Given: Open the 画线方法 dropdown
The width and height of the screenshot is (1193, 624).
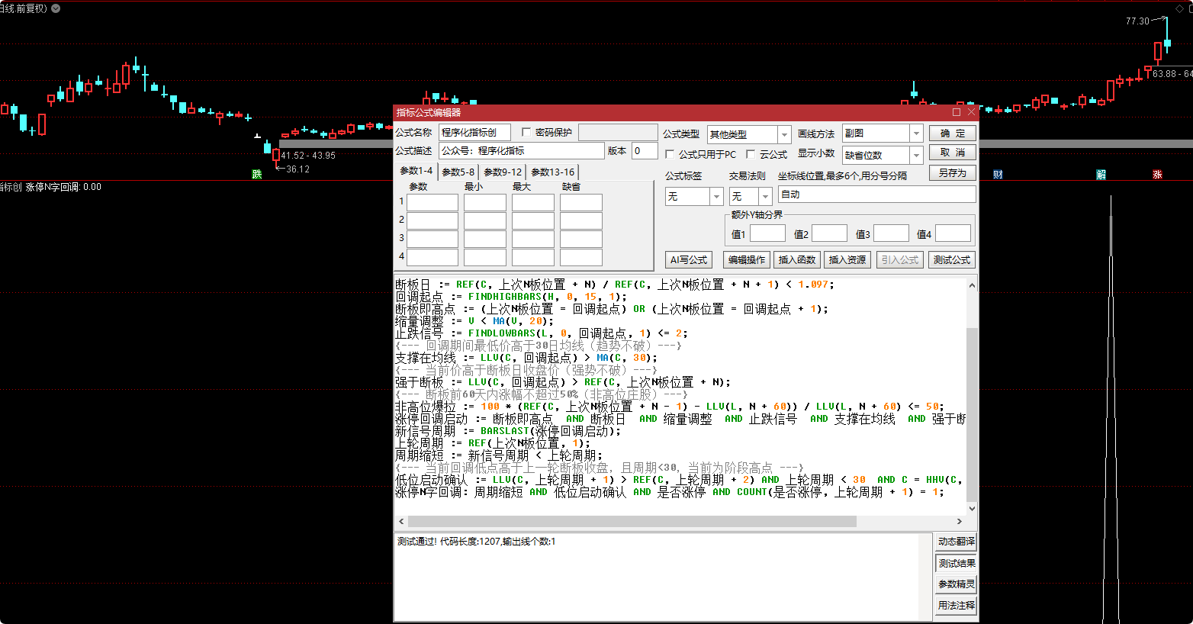Looking at the screenshot, I should [x=916, y=133].
